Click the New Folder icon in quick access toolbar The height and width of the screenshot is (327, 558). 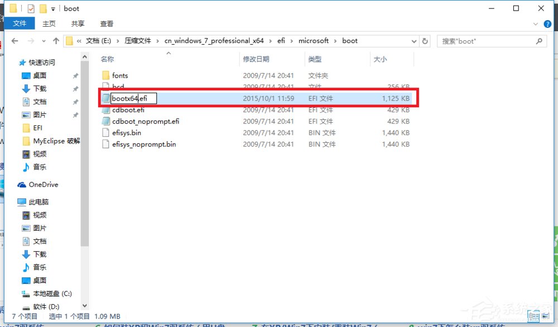(x=42, y=8)
